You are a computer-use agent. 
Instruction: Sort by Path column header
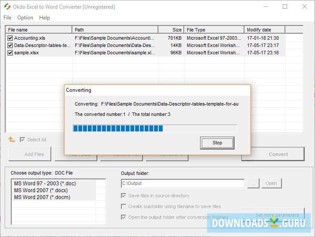pyautogui.click(x=115, y=30)
